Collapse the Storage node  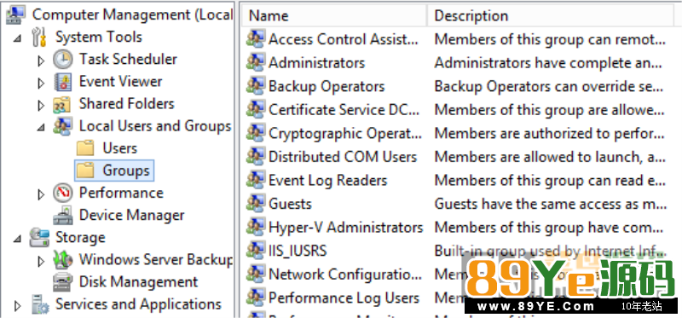[x=17, y=239]
